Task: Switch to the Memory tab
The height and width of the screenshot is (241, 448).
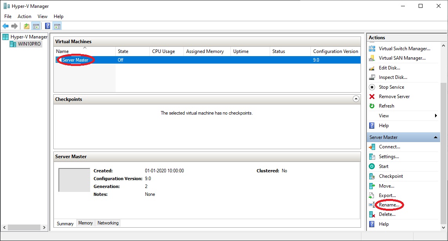Action: [x=85, y=223]
